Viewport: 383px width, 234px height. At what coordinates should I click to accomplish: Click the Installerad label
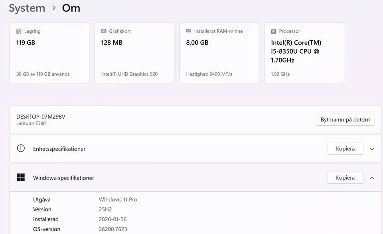click(45, 219)
